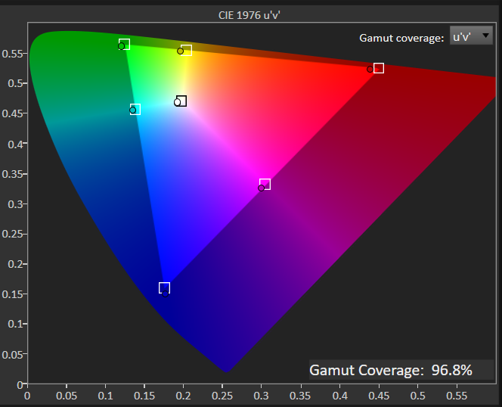Select the green primary target square
The height and width of the screenshot is (407, 502).
[124, 44]
